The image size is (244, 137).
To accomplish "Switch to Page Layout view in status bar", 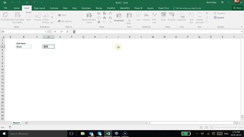I will [207, 127].
